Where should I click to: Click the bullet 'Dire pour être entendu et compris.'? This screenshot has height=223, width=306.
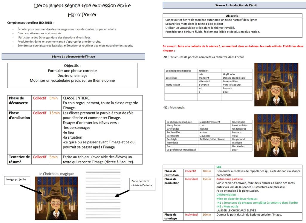click(x=40, y=33)
